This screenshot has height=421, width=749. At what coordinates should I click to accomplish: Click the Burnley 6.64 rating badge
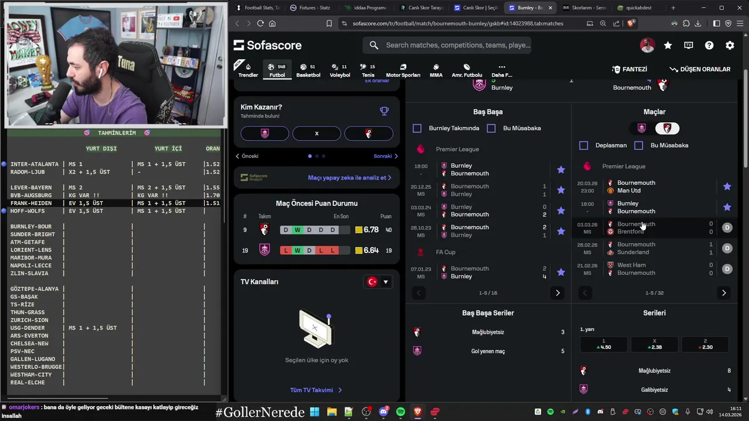367,250
